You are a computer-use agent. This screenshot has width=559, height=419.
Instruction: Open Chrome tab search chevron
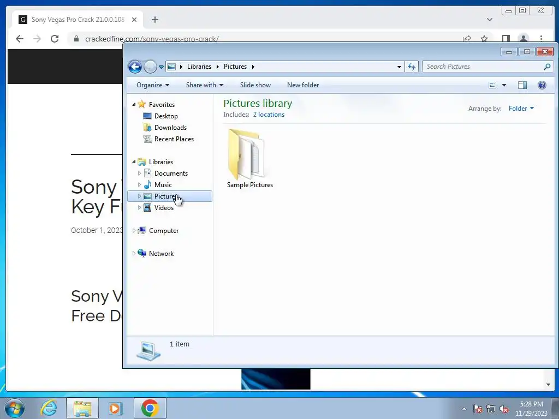tap(490, 20)
